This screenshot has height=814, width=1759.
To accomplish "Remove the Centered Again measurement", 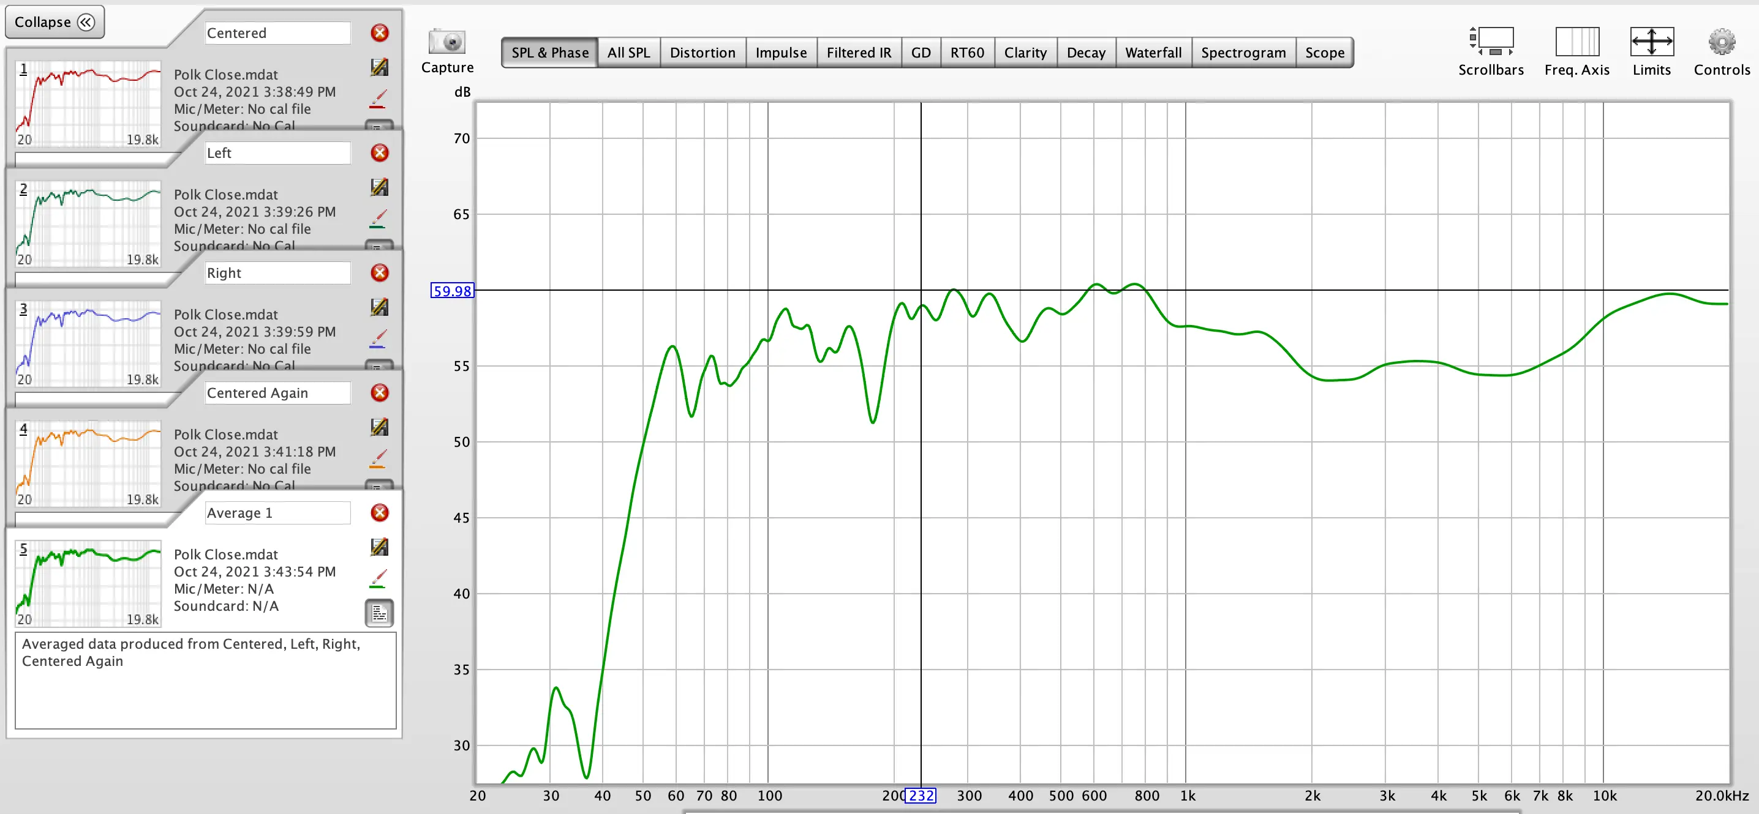I will 380,392.
